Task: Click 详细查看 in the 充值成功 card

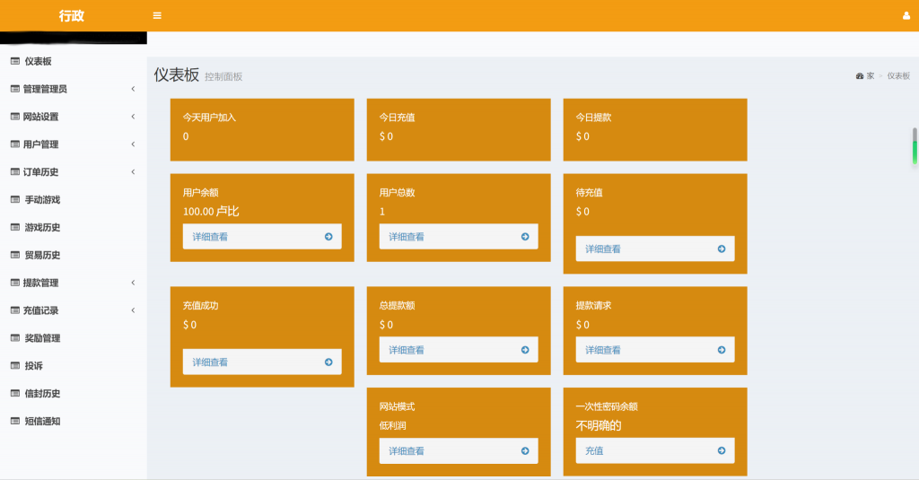Action: tap(210, 362)
